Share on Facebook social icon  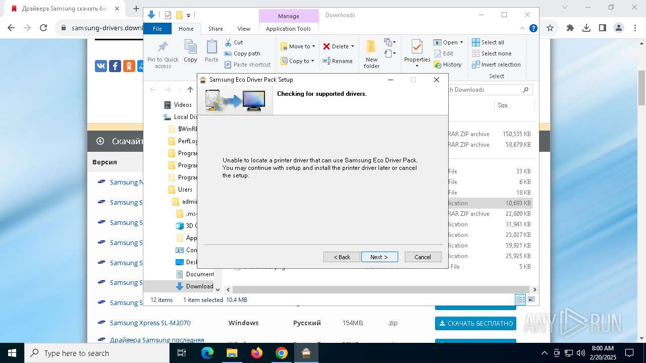[x=115, y=66]
